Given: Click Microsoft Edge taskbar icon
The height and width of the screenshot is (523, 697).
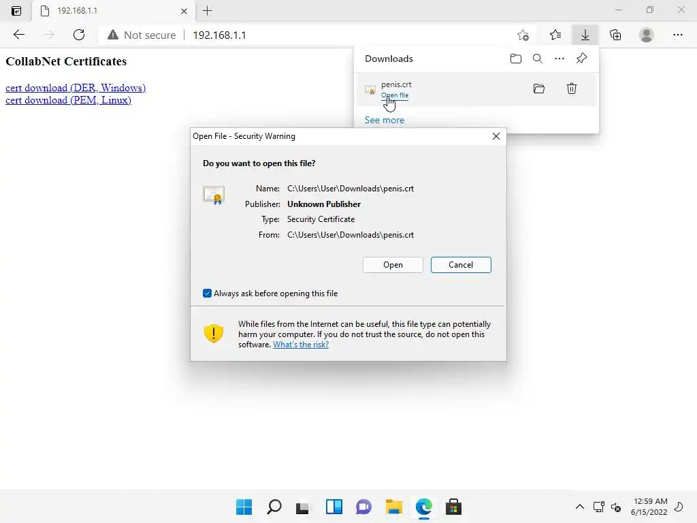Looking at the screenshot, I should (x=423, y=507).
